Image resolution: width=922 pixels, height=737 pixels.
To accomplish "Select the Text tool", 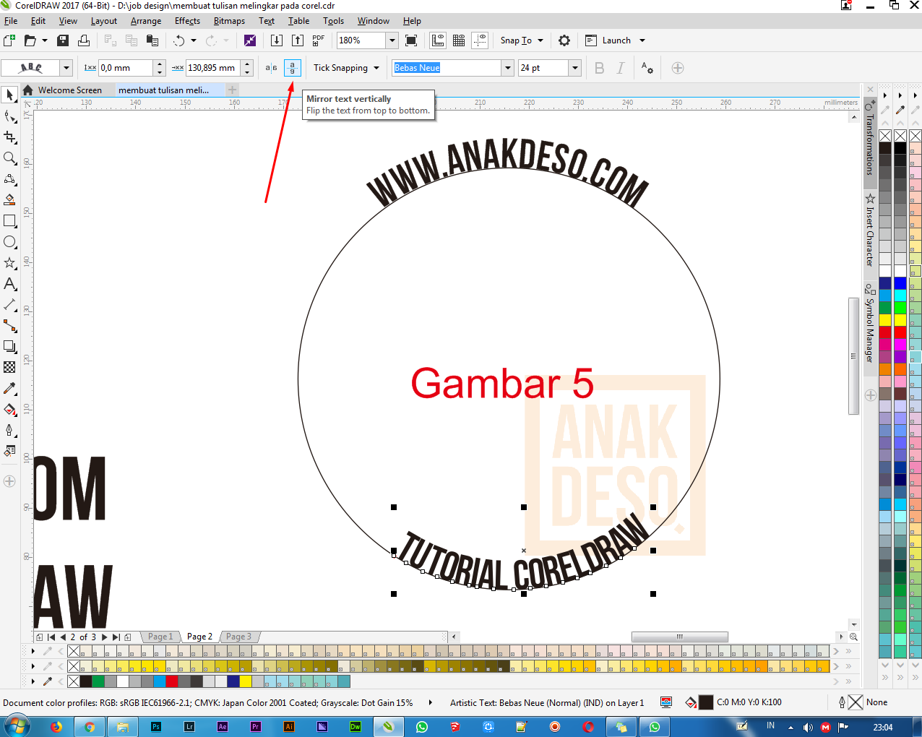I will [x=9, y=284].
